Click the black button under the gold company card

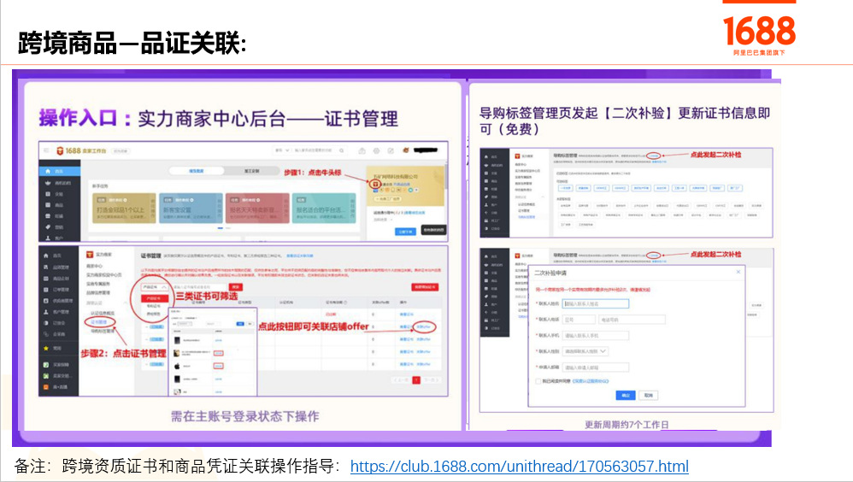(x=433, y=230)
